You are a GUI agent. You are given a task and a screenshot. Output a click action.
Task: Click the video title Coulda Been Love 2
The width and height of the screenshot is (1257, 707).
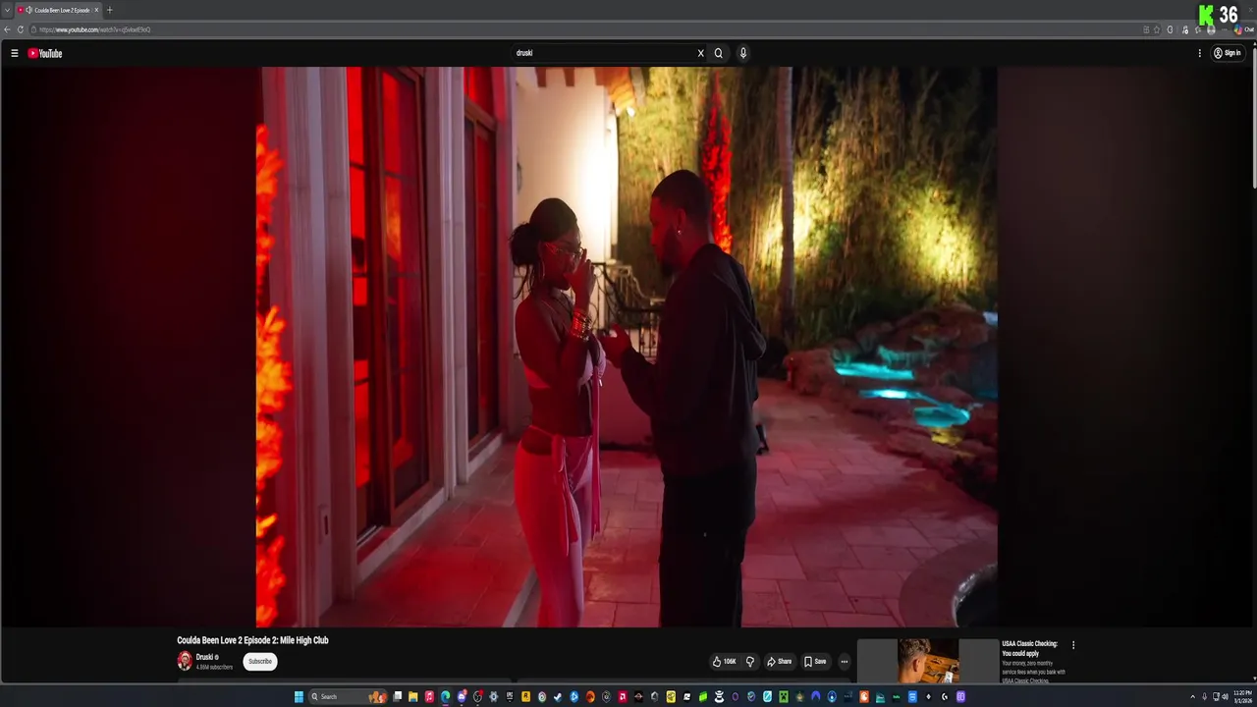point(252,640)
